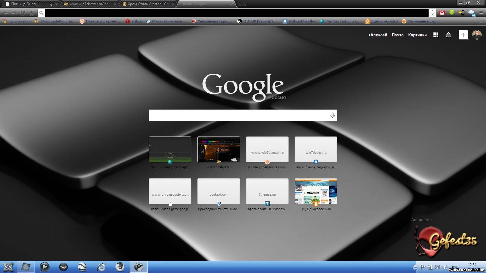Open the cooltext.com tile
The image size is (486, 273).
219,191
